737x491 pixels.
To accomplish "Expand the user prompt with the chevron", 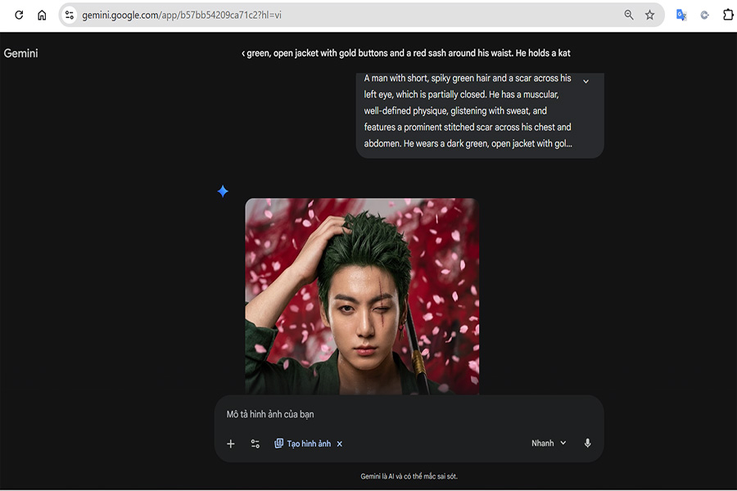I will [x=586, y=82].
